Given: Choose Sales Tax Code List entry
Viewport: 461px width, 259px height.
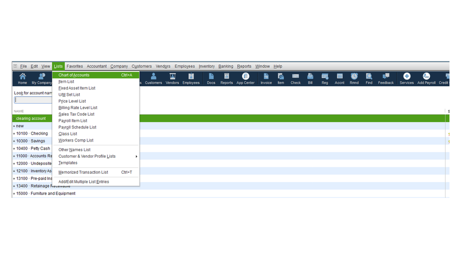Looking at the screenshot, I should coord(96,114).
